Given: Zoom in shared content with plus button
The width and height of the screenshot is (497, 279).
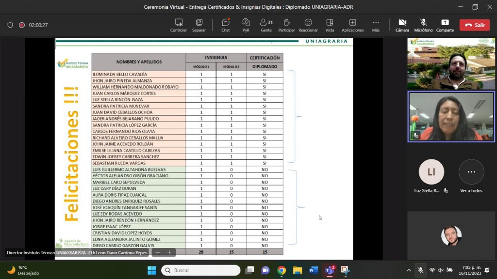Looking at the screenshot, I should [169, 252].
